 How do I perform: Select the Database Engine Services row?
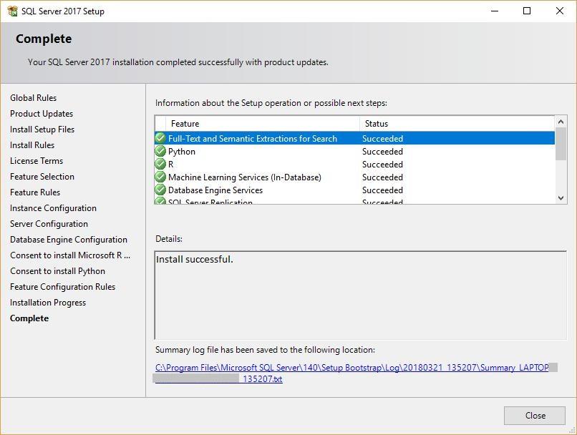point(355,190)
